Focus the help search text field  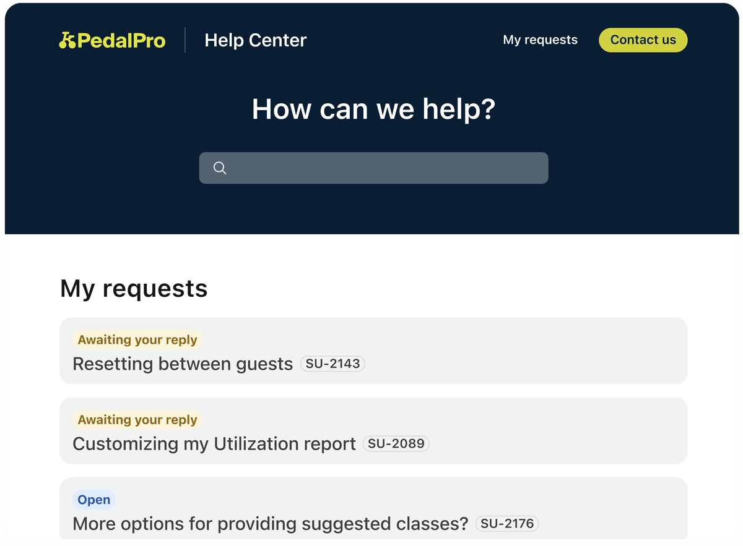[x=384, y=168]
